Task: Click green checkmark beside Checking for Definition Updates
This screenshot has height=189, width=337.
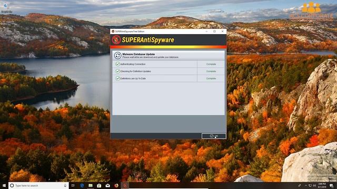Action: [117, 71]
